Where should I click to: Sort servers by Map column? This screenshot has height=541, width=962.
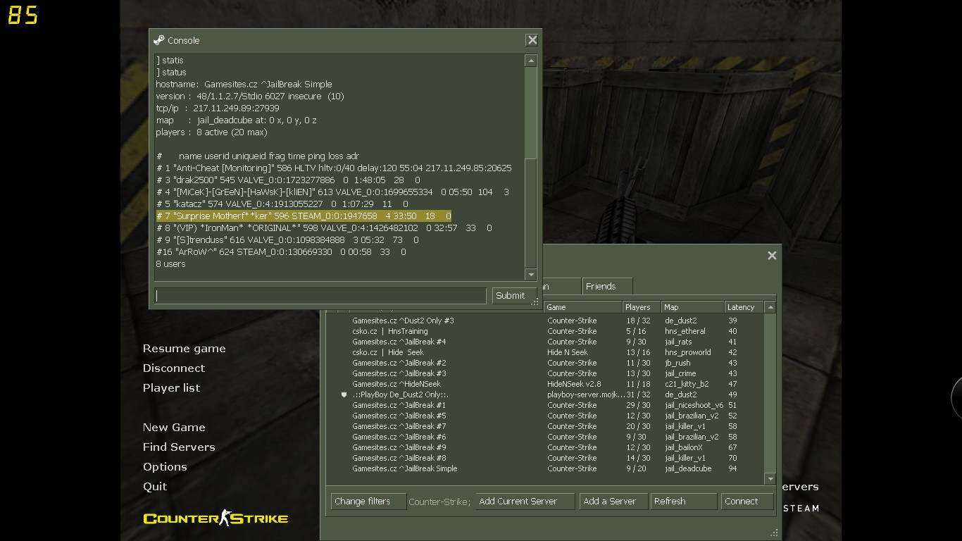tap(692, 307)
